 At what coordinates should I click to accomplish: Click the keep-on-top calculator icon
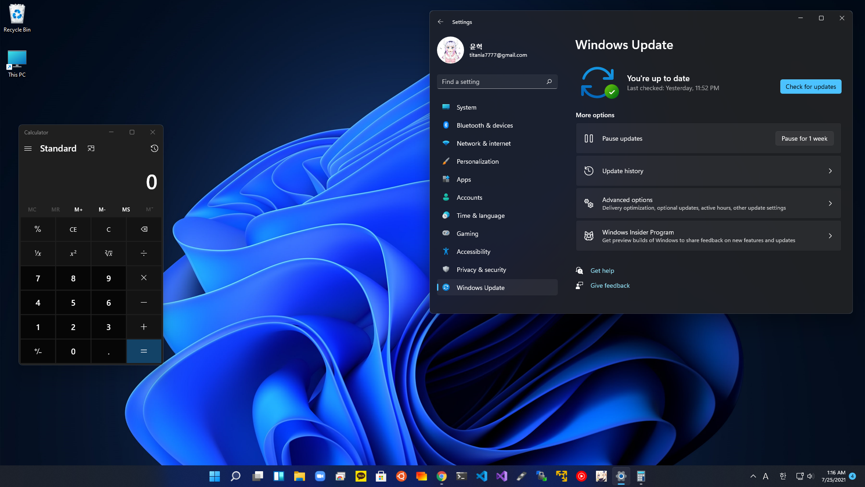click(91, 148)
